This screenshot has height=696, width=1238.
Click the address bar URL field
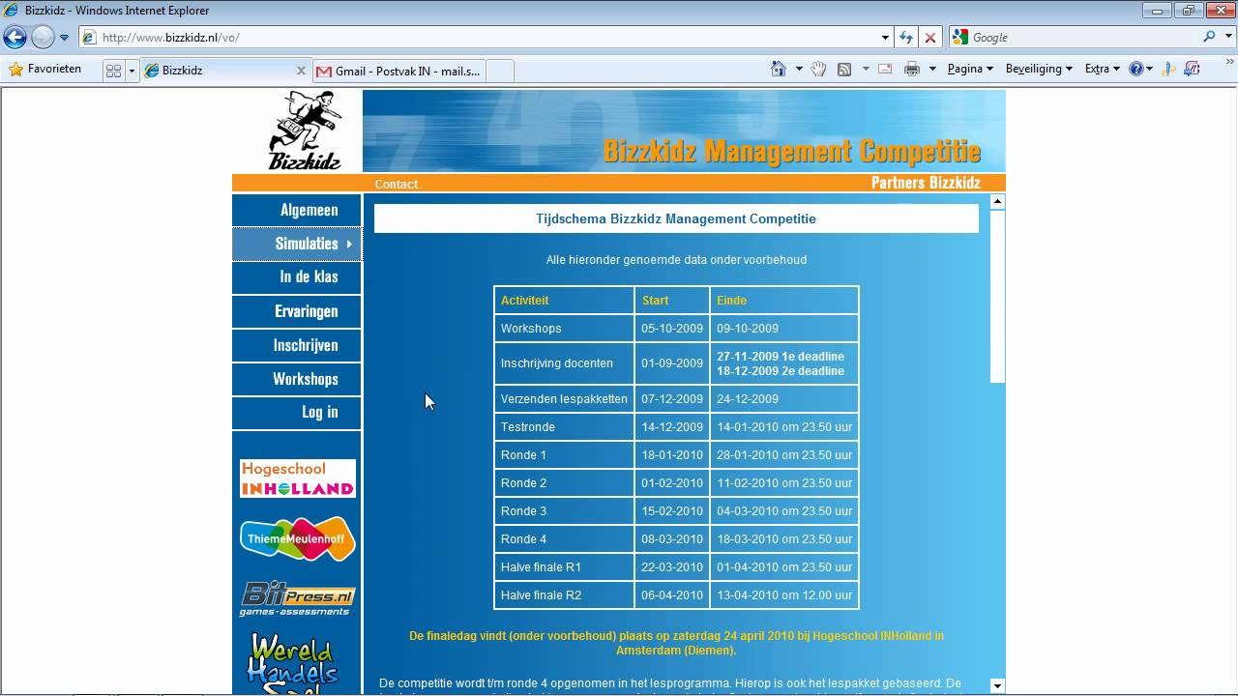[486, 38]
